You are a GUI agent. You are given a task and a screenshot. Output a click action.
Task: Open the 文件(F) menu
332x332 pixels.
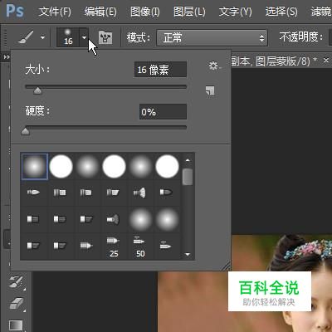[x=55, y=12]
